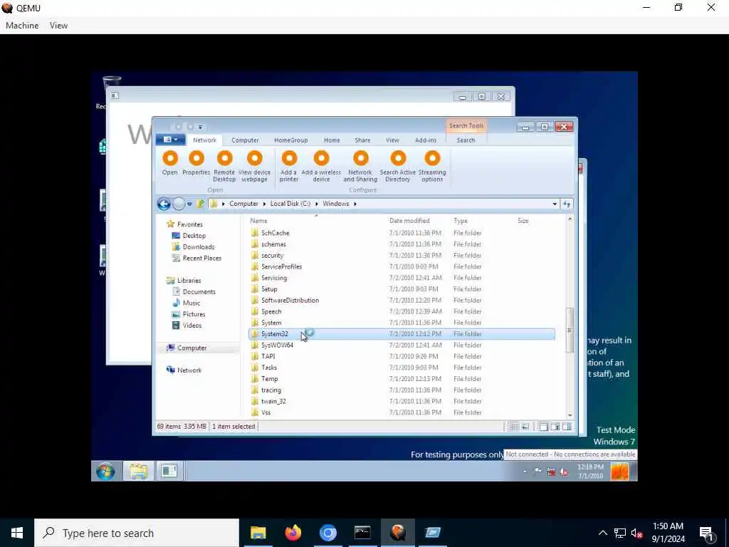Launch Remote Desktop from the ribbon
The image size is (729, 547).
tap(224, 159)
